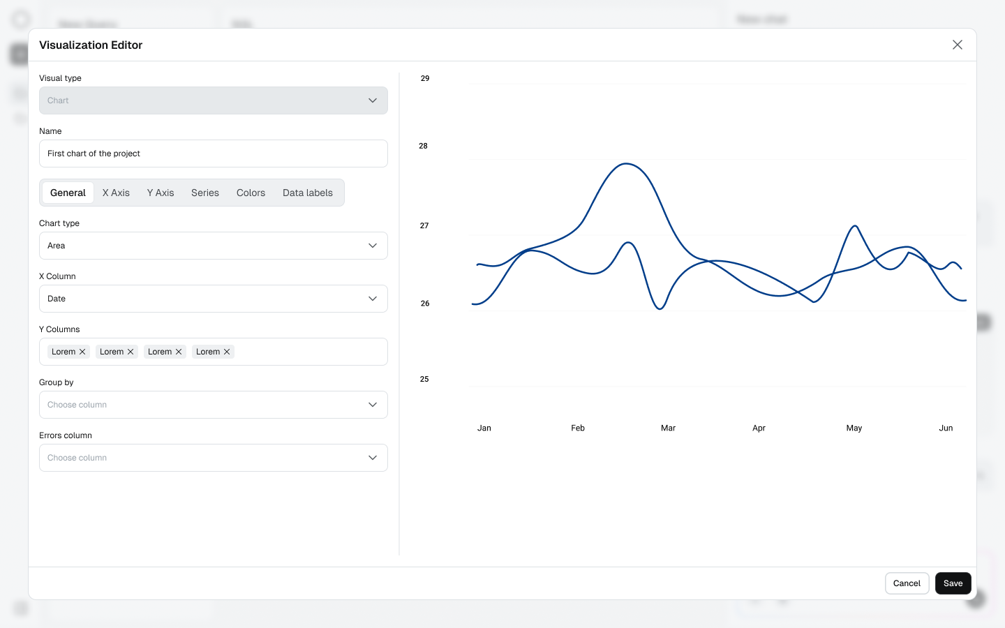1005x628 pixels.
Task: Open the Visual type dropdown
Action: (213, 100)
